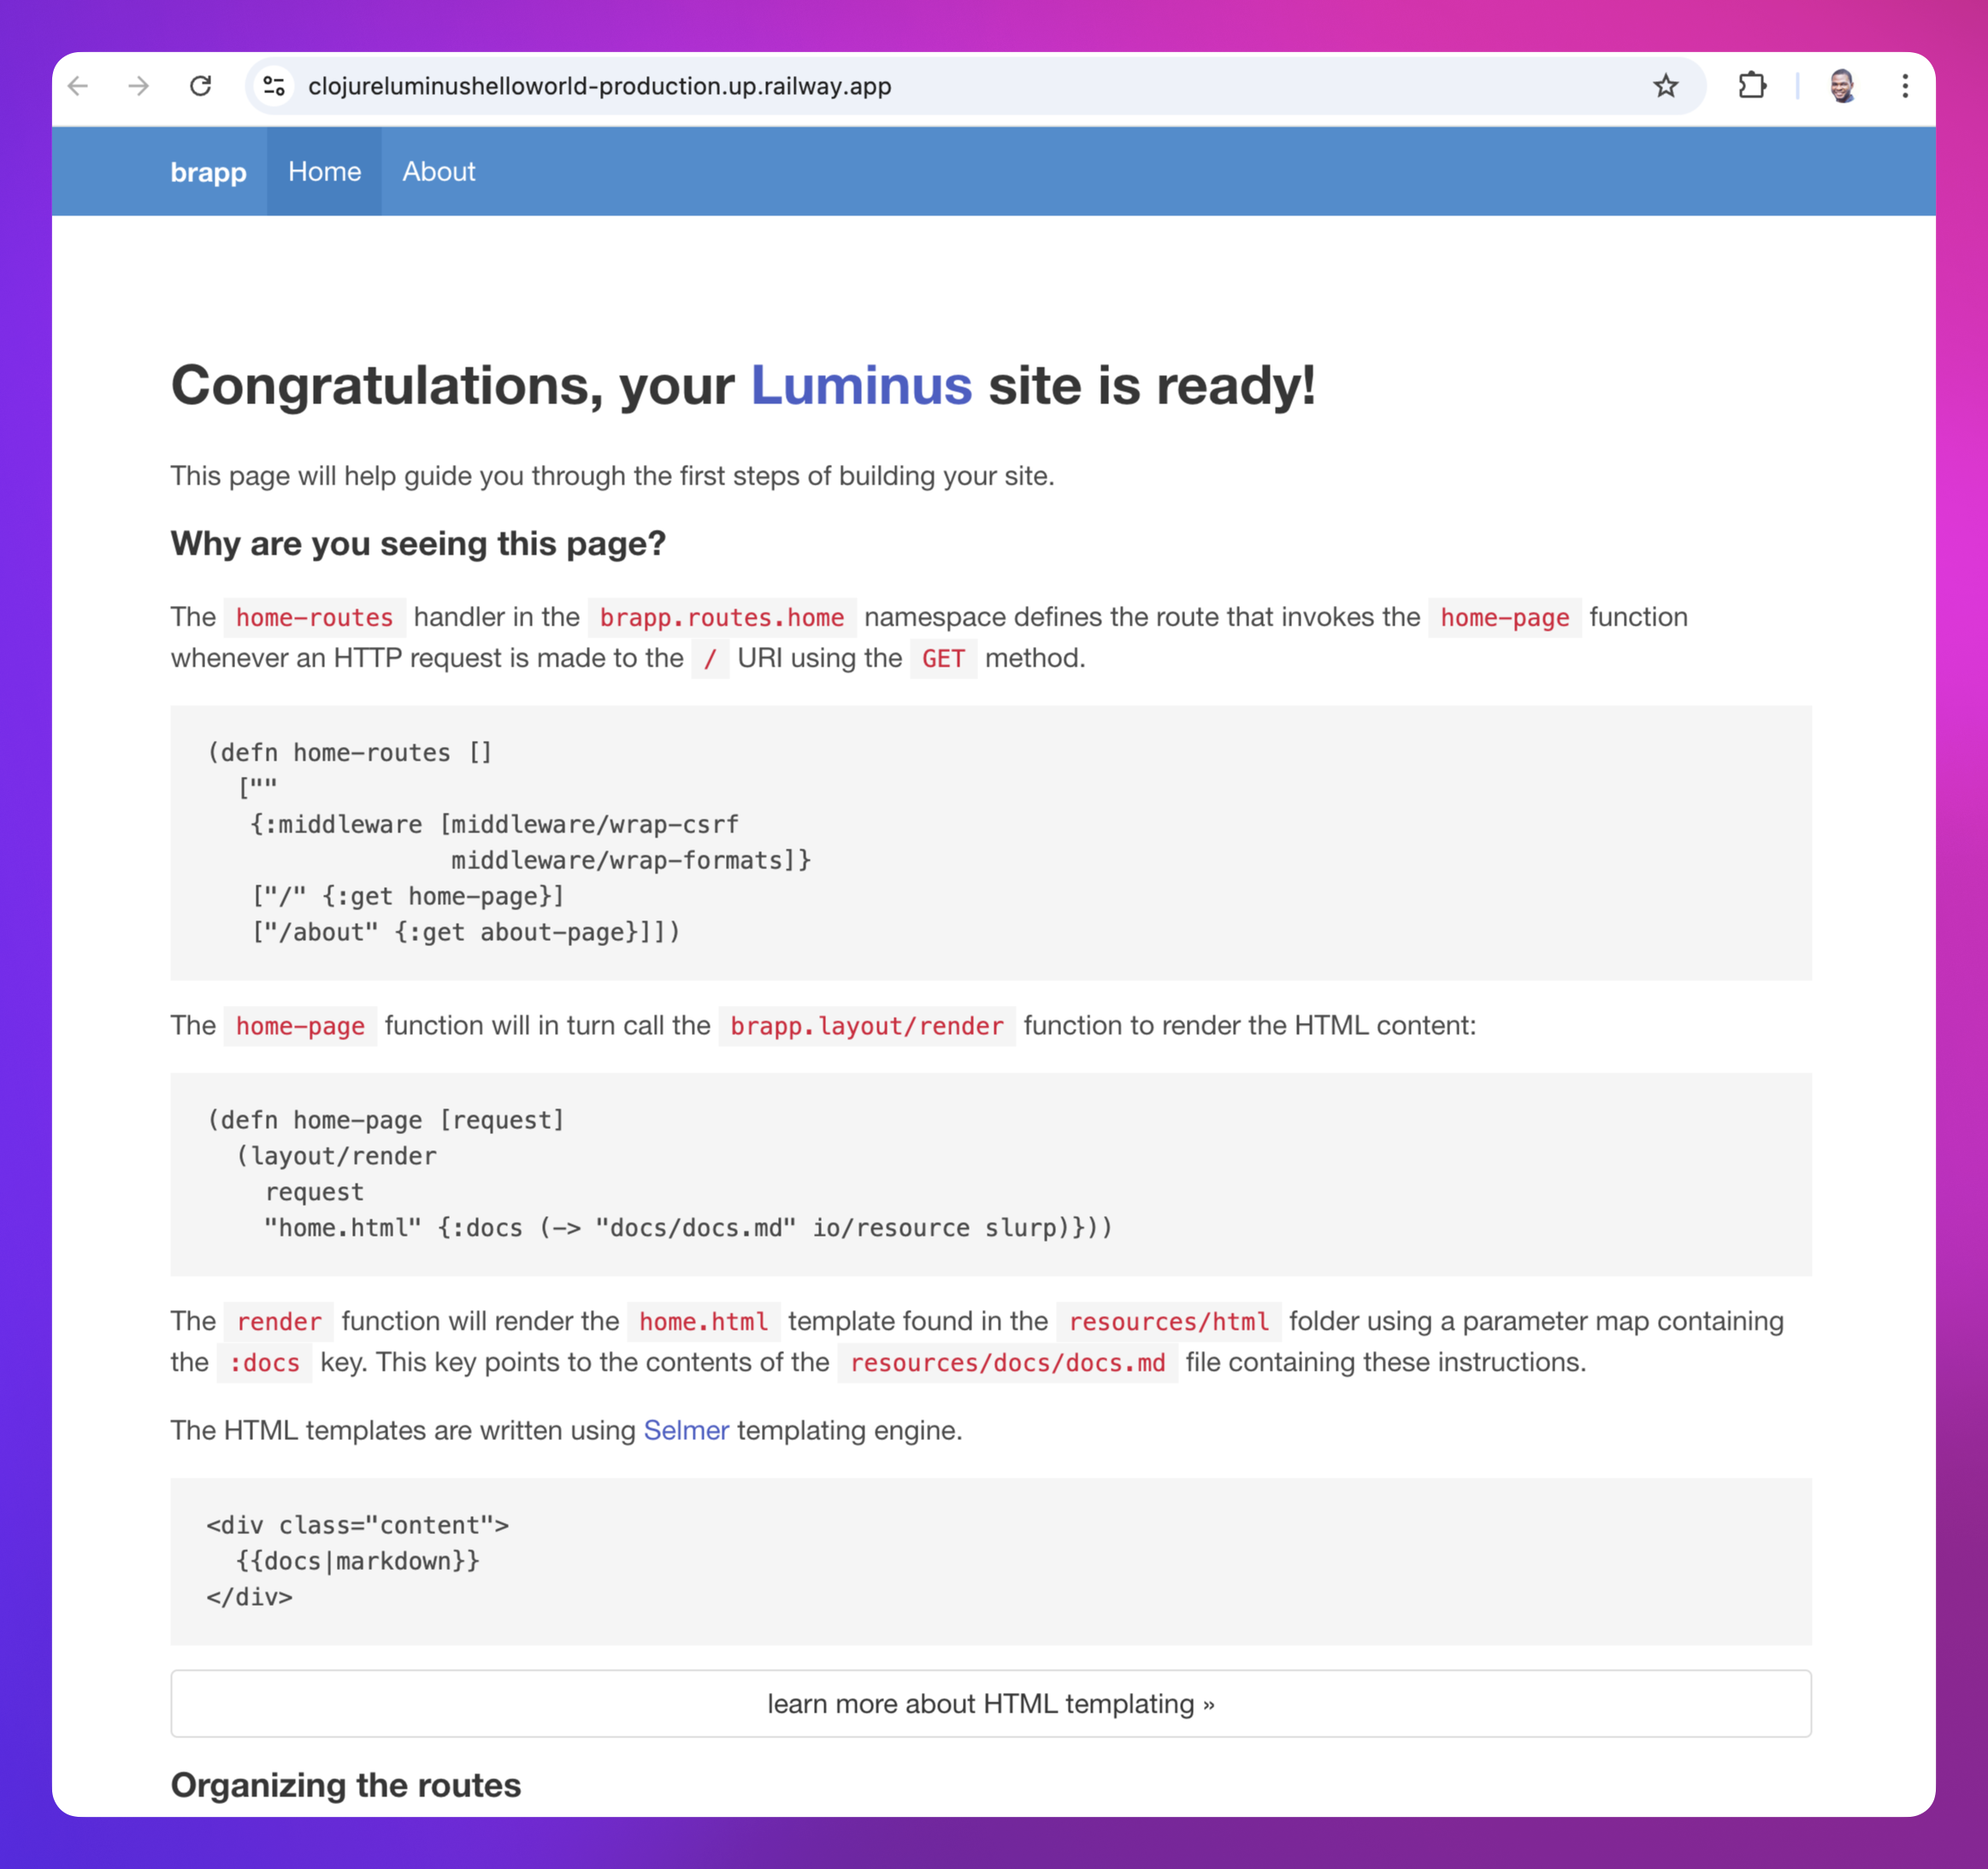Click the GET inline code

[943, 659]
